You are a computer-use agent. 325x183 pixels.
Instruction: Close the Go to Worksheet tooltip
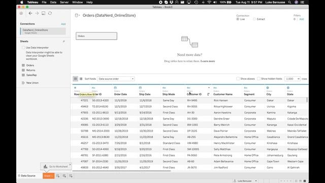pyautogui.click(x=70, y=164)
